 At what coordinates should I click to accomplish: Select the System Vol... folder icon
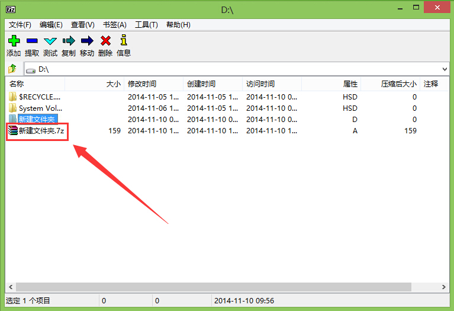[12, 108]
